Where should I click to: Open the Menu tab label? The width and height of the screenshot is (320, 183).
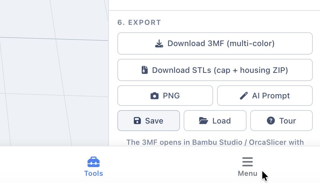pyautogui.click(x=248, y=174)
